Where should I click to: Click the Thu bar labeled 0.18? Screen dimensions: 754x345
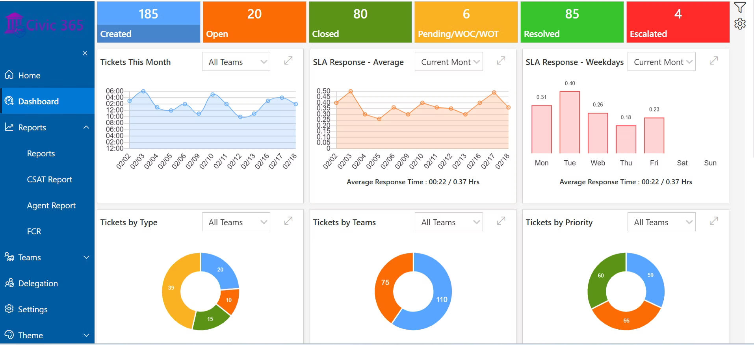click(626, 139)
